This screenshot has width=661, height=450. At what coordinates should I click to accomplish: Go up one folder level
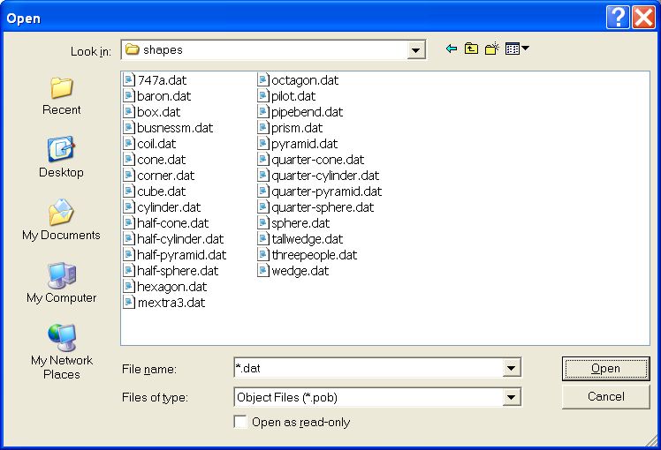tap(472, 49)
